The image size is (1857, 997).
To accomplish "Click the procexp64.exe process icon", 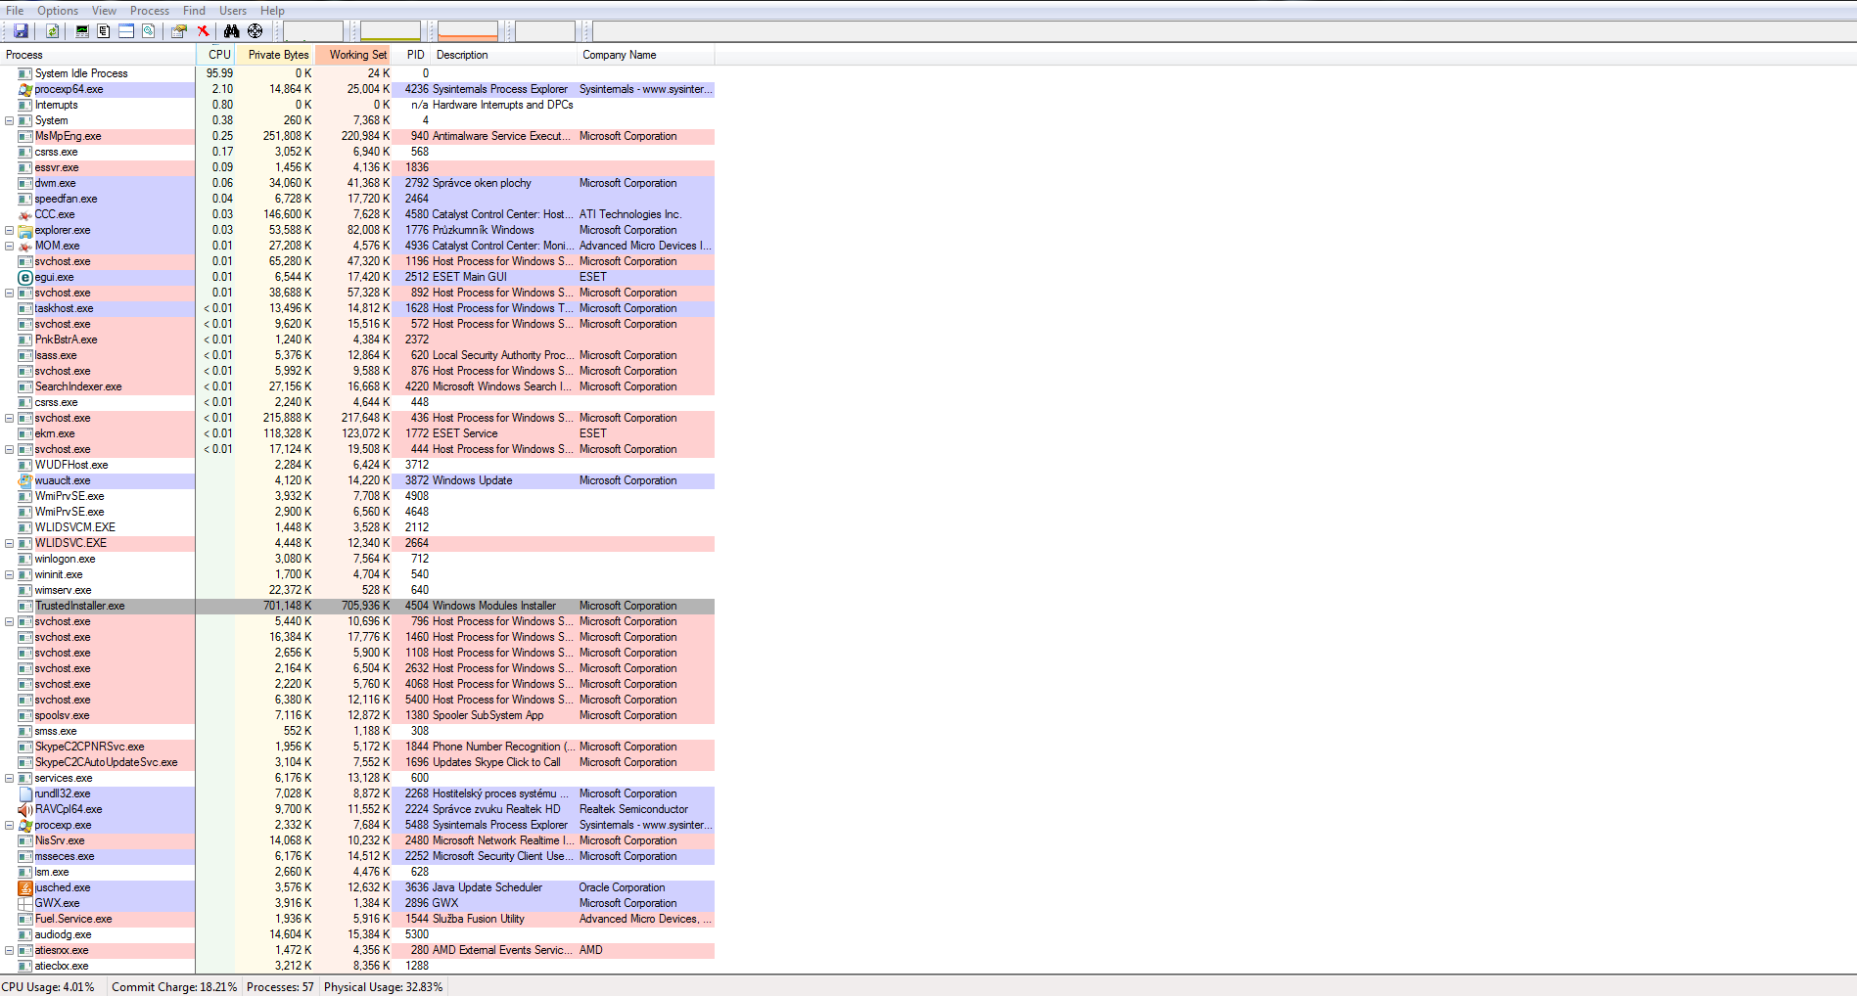I will pos(25,89).
